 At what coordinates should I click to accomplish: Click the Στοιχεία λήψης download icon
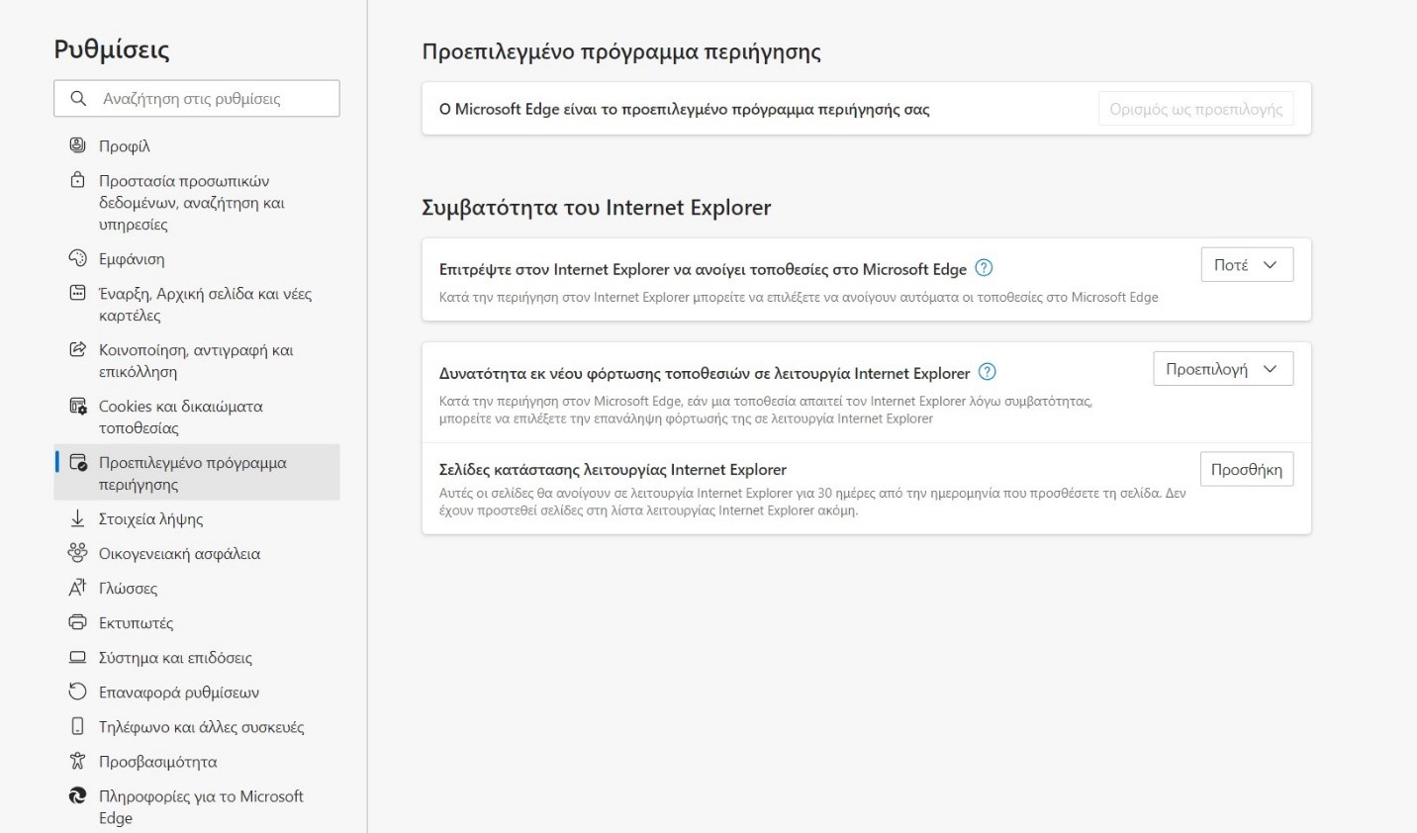(77, 518)
